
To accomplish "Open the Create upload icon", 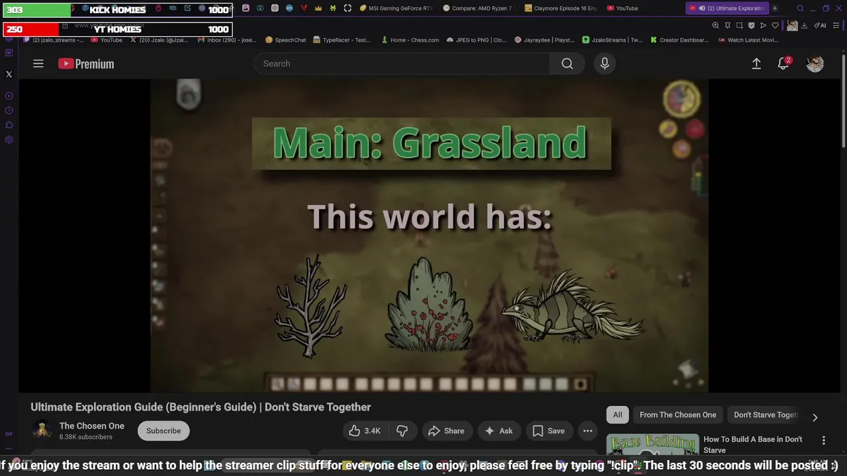I will [756, 63].
